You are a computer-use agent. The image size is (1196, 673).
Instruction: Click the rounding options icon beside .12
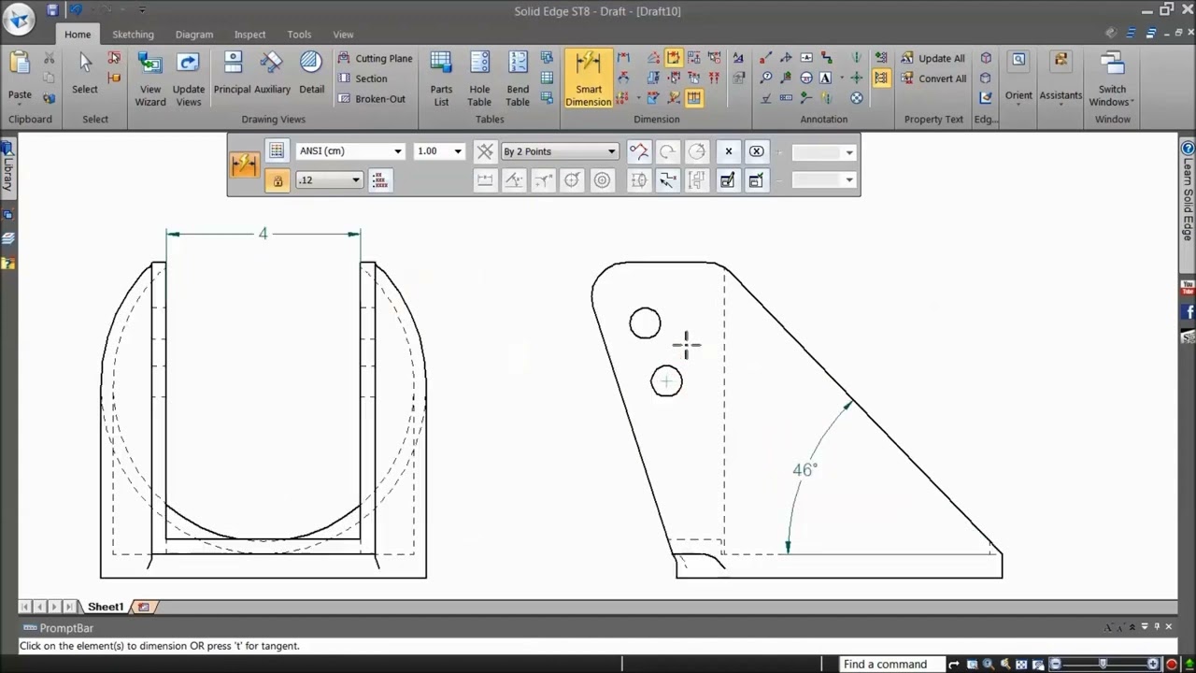click(x=379, y=180)
